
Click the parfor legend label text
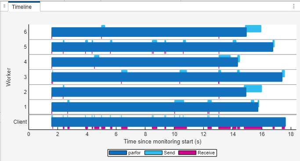pyautogui.click(x=134, y=153)
